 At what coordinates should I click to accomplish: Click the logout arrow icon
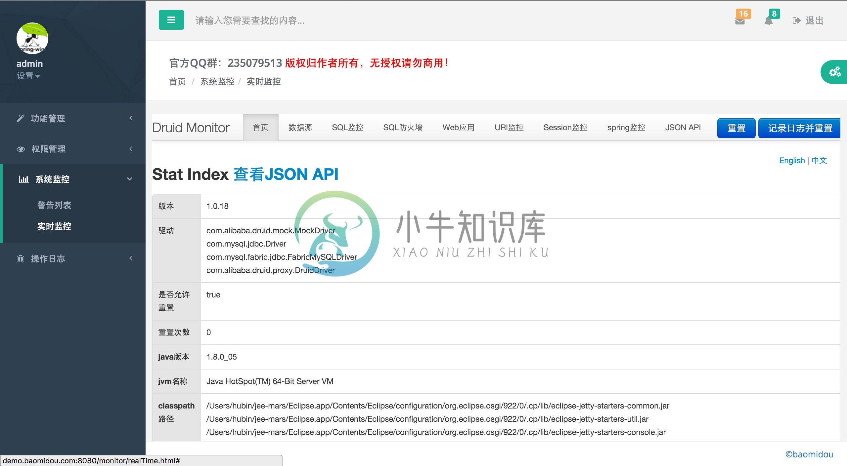coord(797,21)
